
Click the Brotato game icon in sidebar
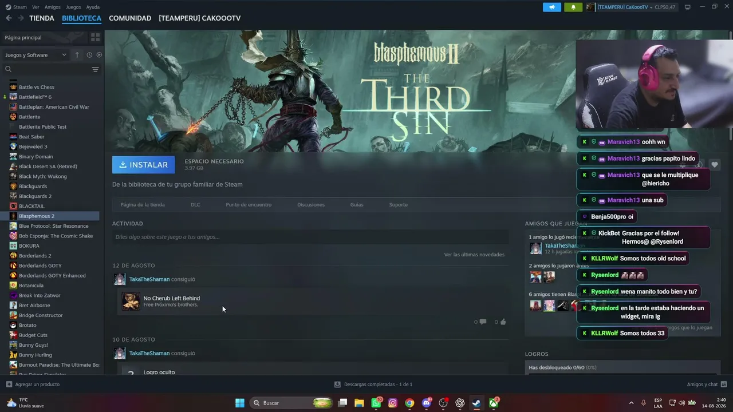pyautogui.click(x=13, y=325)
